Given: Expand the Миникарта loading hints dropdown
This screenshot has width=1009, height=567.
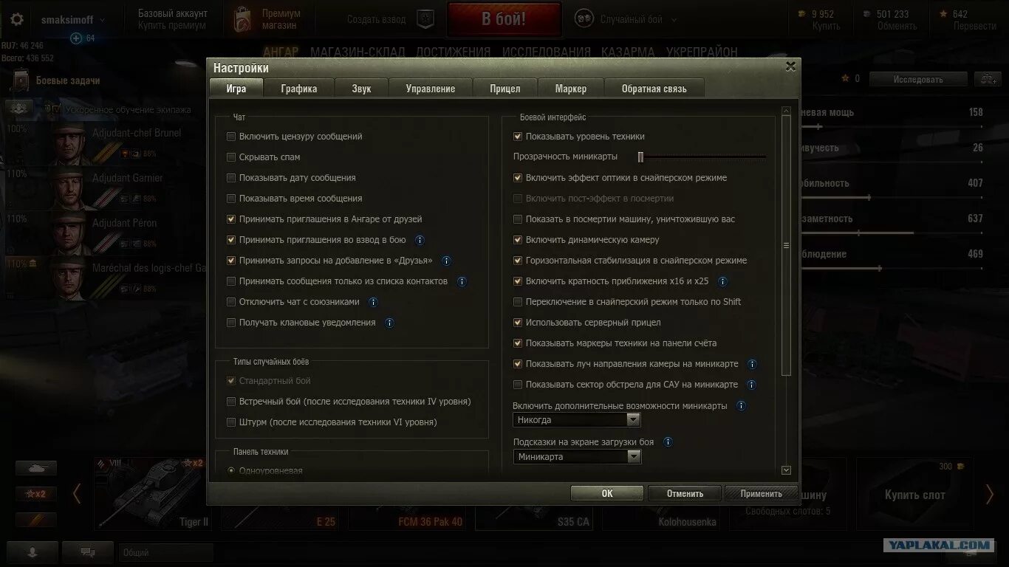Looking at the screenshot, I should point(577,457).
